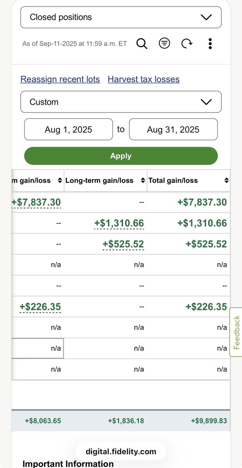This screenshot has width=242, height=468.
Task: Click the Closed positions chevron arrow
Action: pyautogui.click(x=206, y=17)
